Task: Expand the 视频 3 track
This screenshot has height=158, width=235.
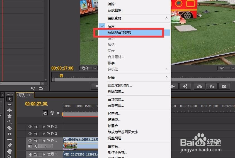Action: (44, 127)
